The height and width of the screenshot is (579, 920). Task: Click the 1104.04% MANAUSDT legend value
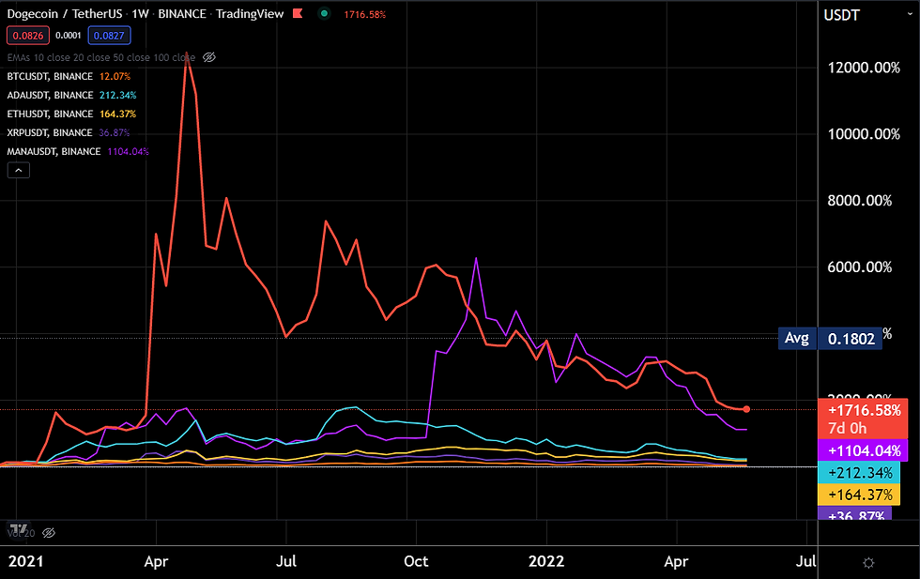[x=128, y=151]
